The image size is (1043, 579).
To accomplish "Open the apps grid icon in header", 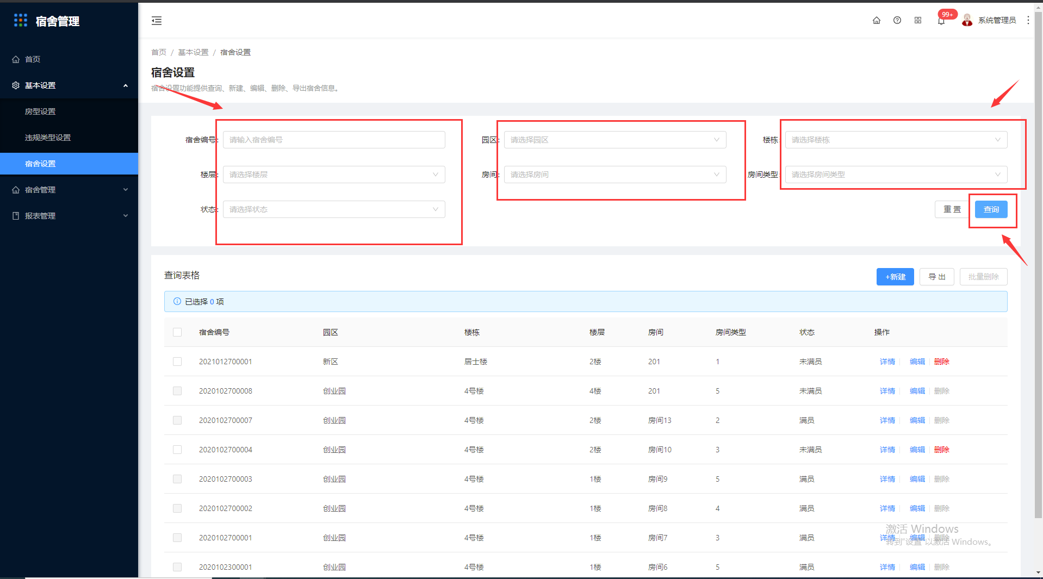I will point(918,20).
